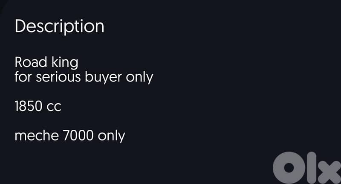Click the "cc" unit text
341x184 pixels.
coord(54,107)
